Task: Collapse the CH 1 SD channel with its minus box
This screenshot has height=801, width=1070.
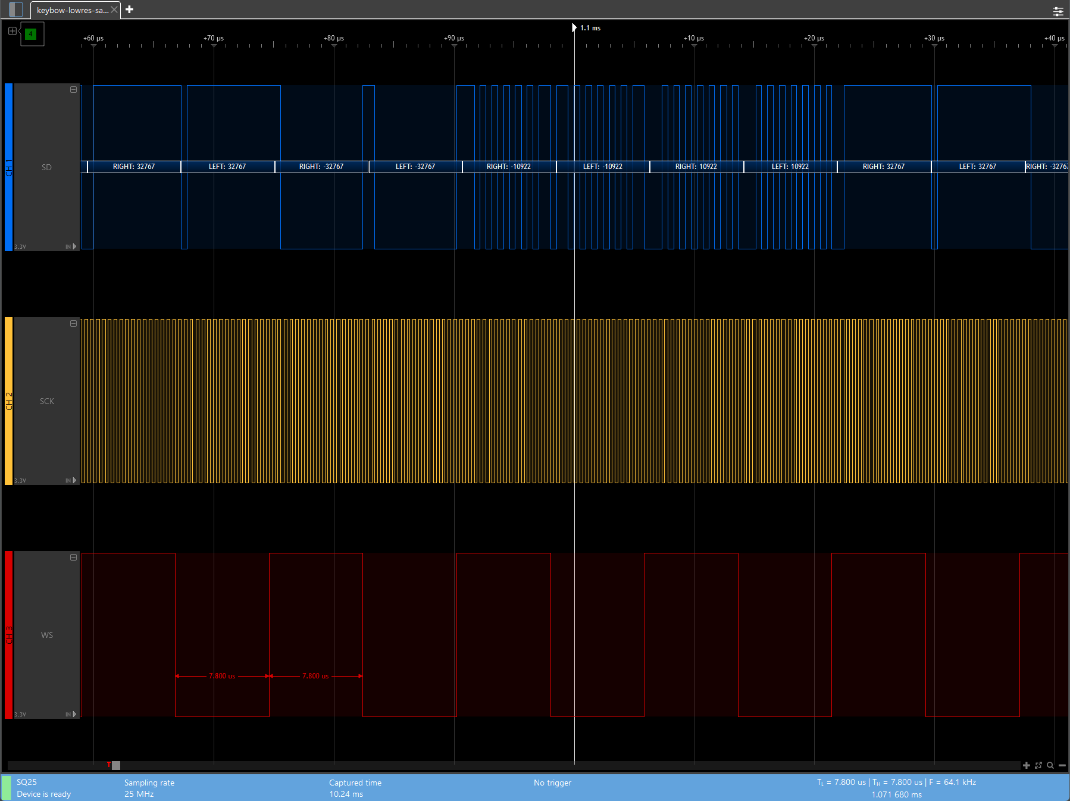Action: tap(74, 90)
